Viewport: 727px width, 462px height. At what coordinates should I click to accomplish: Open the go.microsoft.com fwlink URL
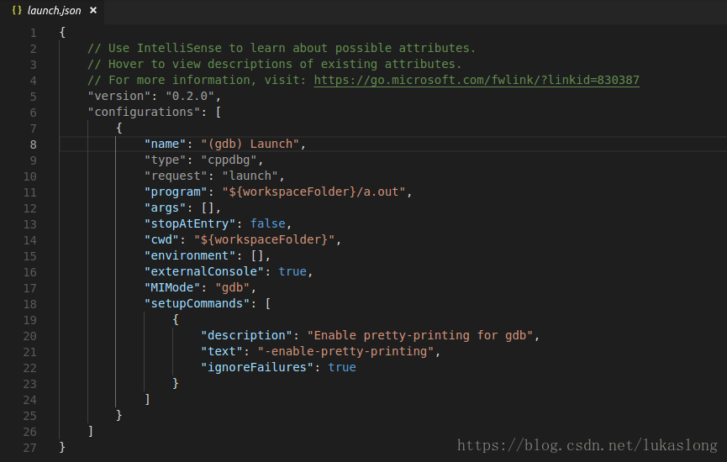pos(477,80)
